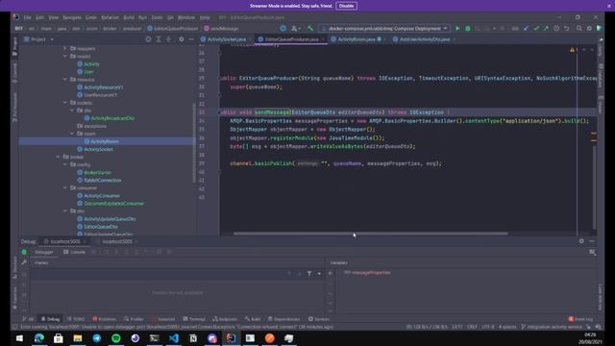Start debugging with the green bug icon
The width and height of the screenshot is (615, 346).
pyautogui.click(x=468, y=28)
